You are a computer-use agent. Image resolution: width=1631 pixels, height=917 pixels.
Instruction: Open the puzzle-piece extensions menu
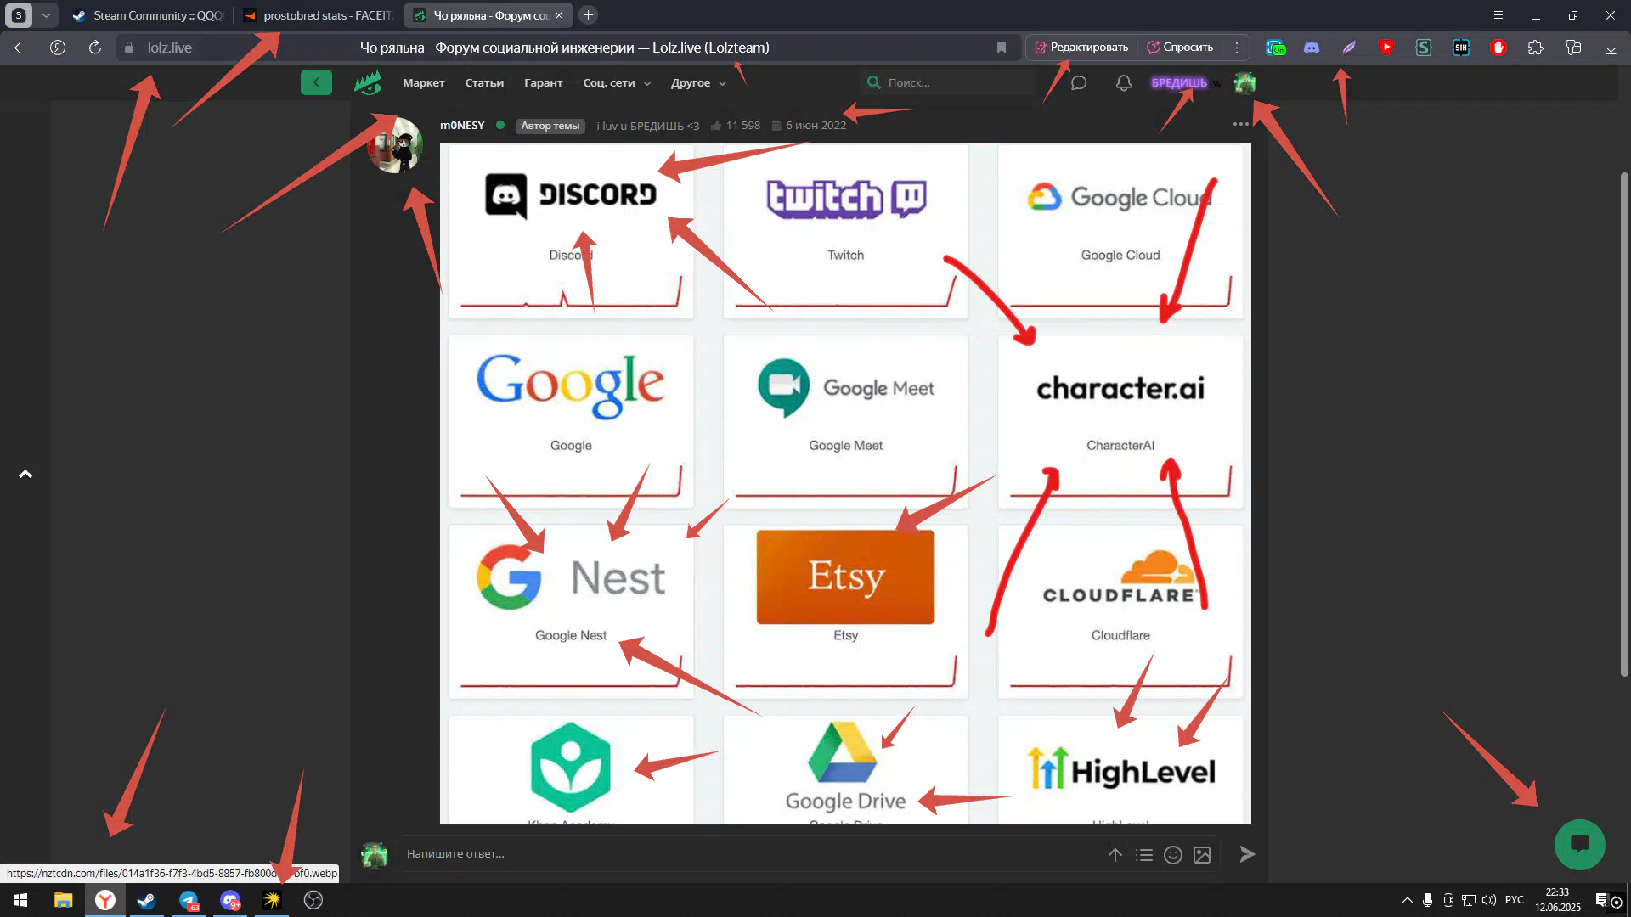tap(1536, 48)
